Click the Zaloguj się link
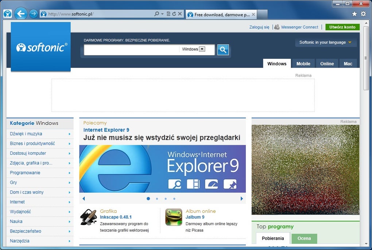The height and width of the screenshot is (250, 372). tap(259, 27)
